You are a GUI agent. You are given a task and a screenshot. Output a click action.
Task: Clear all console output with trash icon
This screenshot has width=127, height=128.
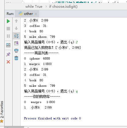[16, 58]
